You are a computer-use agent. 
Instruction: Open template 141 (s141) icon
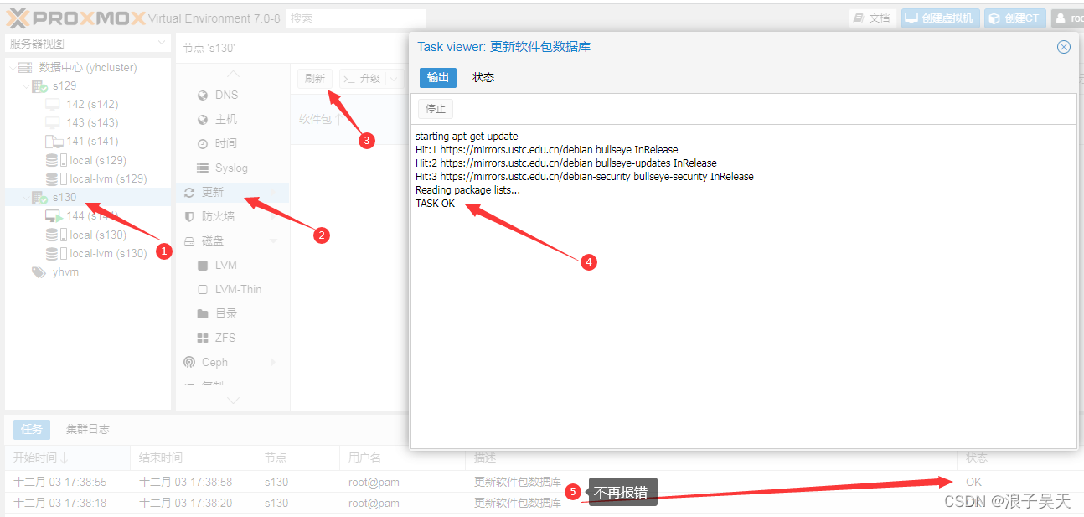[x=54, y=141]
